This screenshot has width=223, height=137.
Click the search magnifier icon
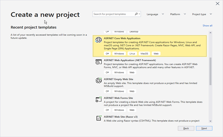click(x=136, y=14)
